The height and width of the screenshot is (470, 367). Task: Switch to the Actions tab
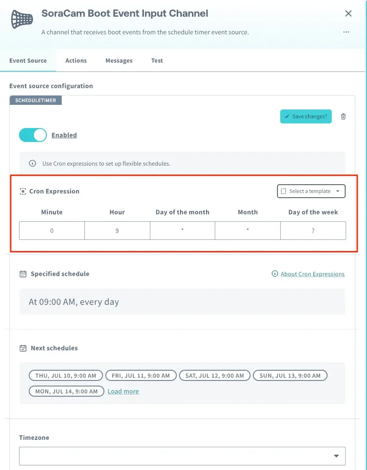[x=76, y=61]
